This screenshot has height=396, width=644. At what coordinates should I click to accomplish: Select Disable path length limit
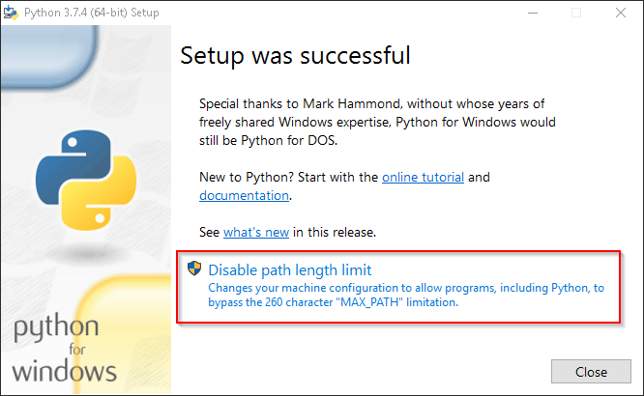(289, 269)
